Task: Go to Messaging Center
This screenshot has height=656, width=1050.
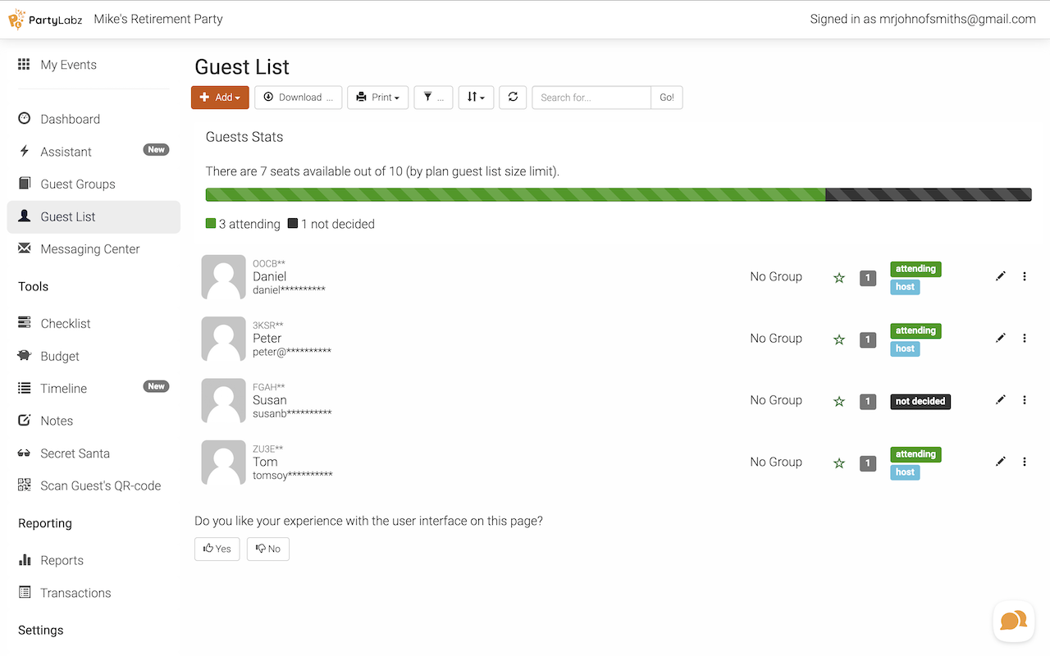Action: pos(90,249)
